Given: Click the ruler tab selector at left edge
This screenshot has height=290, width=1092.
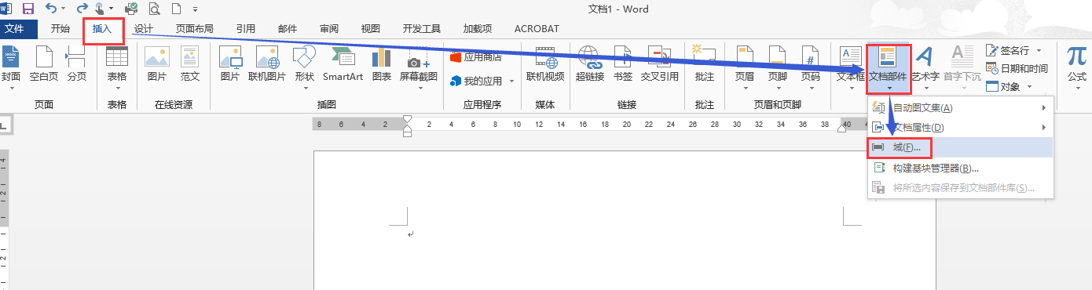Looking at the screenshot, I should coord(4,125).
